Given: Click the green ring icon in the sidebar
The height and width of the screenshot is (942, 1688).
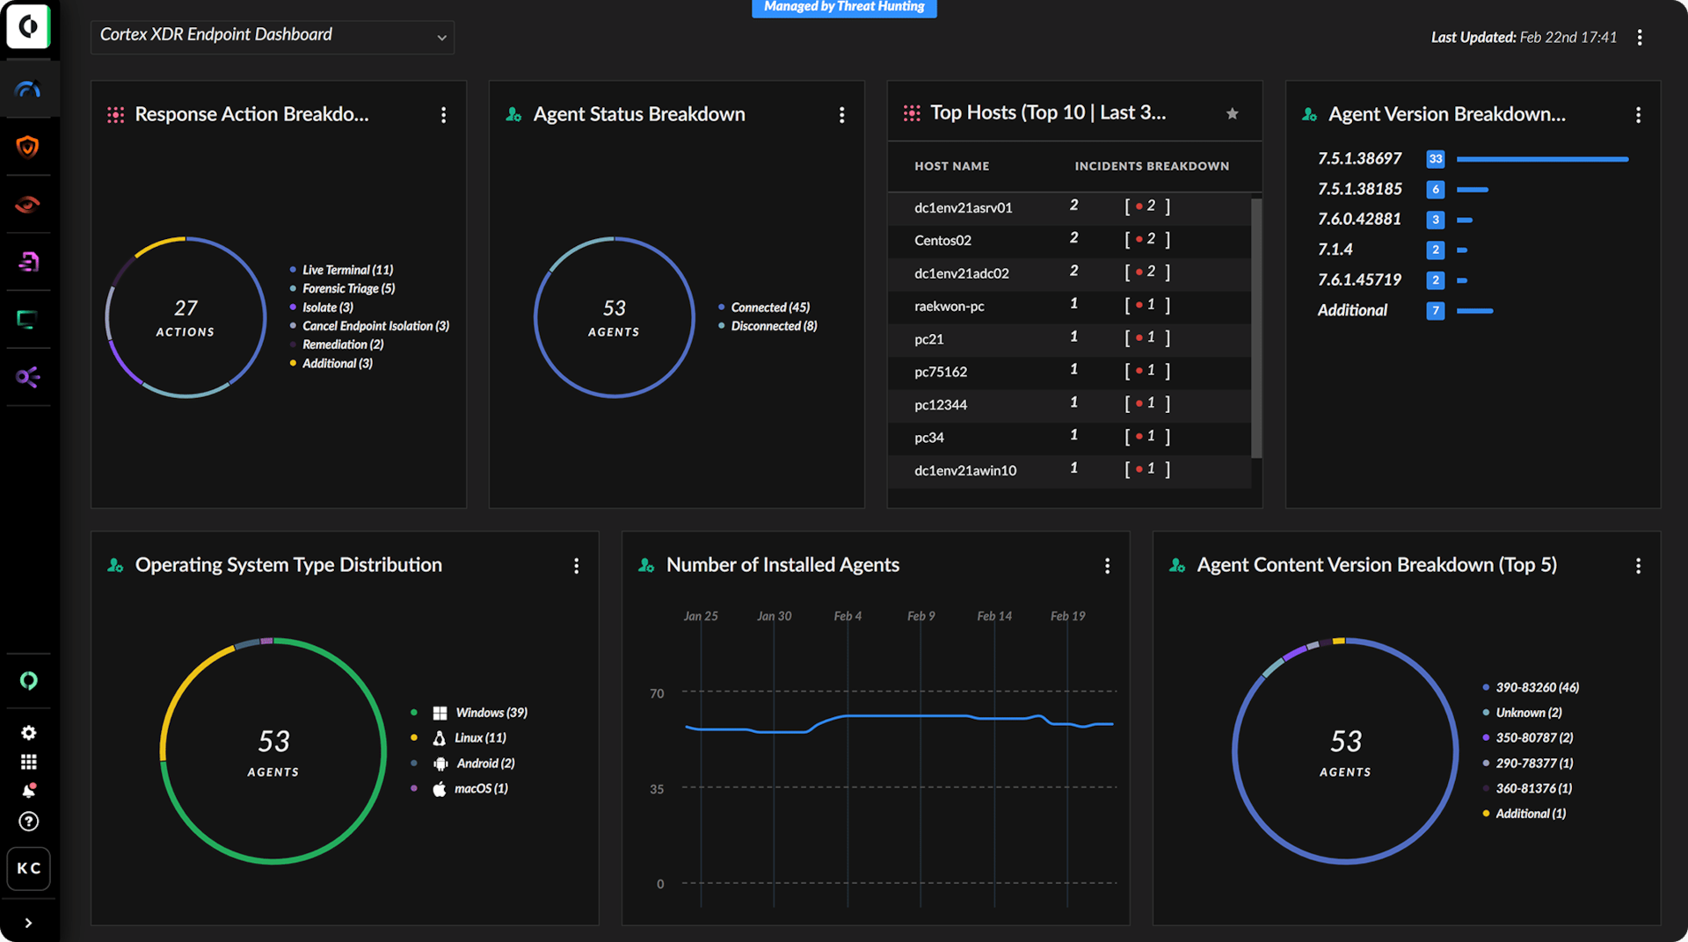Looking at the screenshot, I should [29, 680].
